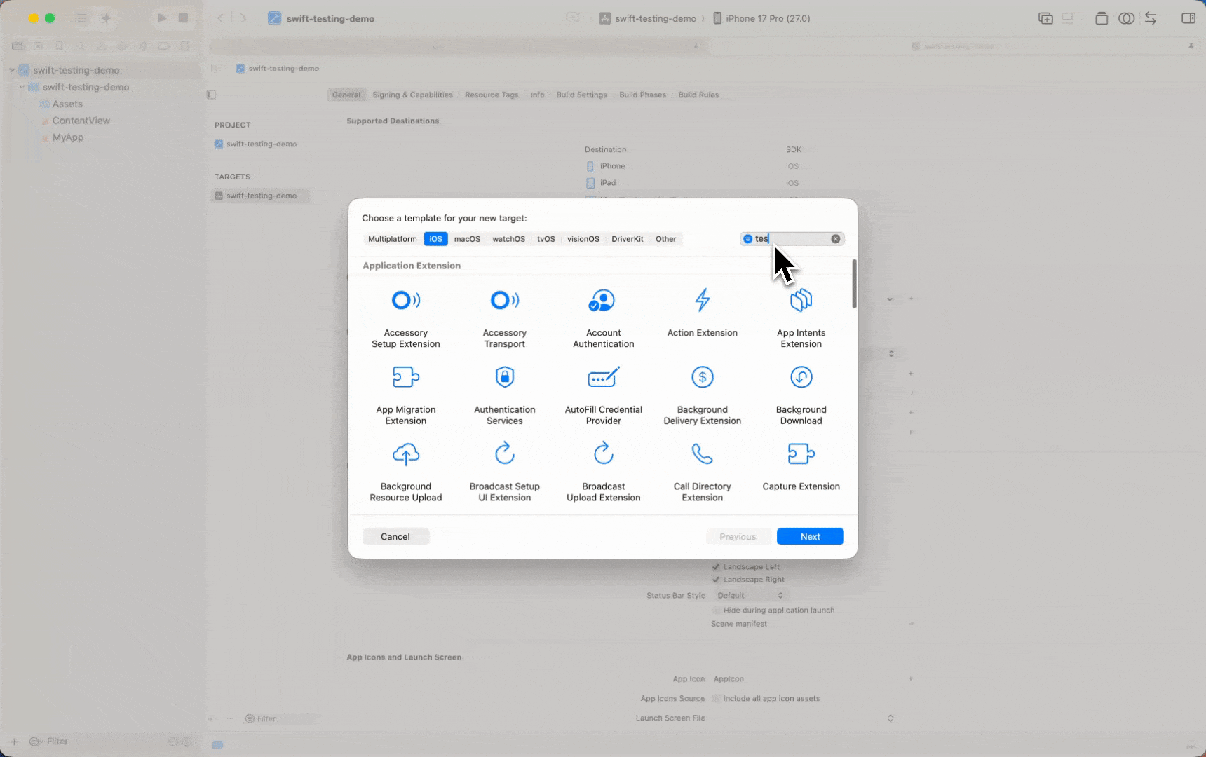Open the Build Rules tab
The height and width of the screenshot is (757, 1206).
point(698,95)
